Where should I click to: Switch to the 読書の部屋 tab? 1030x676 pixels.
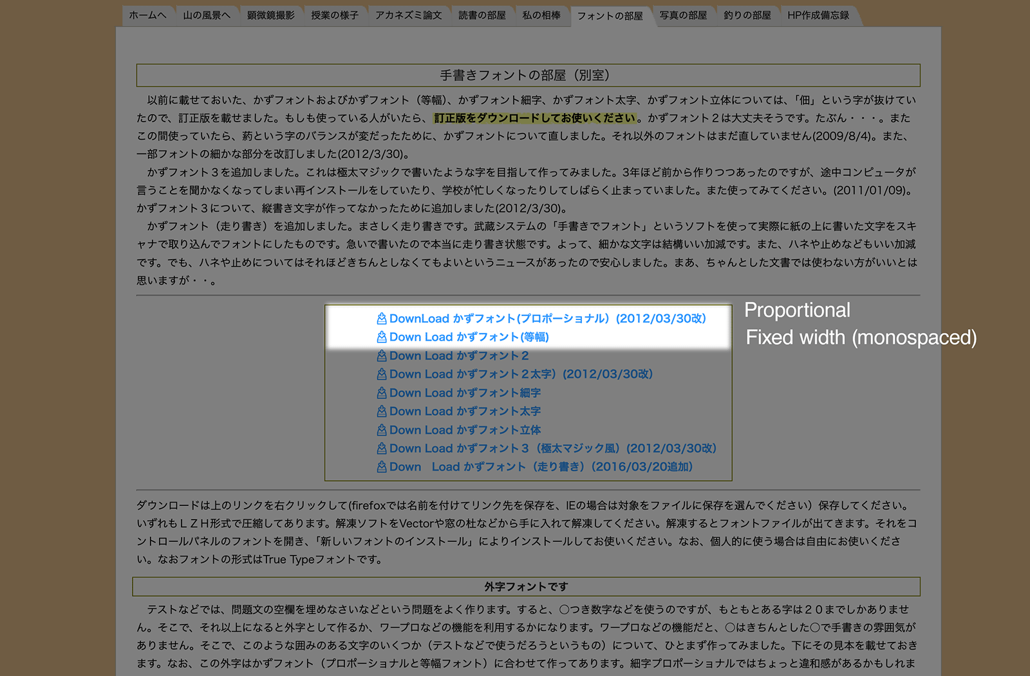[x=482, y=15]
